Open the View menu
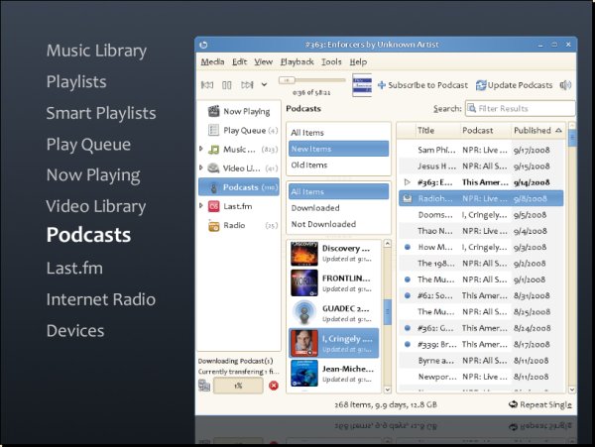Viewport: 595px width, 447px height. 264,61
